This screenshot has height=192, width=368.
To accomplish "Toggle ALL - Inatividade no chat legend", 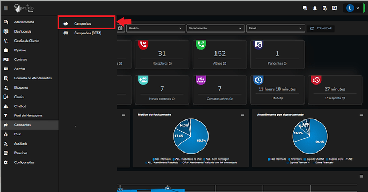I will point(187,159).
